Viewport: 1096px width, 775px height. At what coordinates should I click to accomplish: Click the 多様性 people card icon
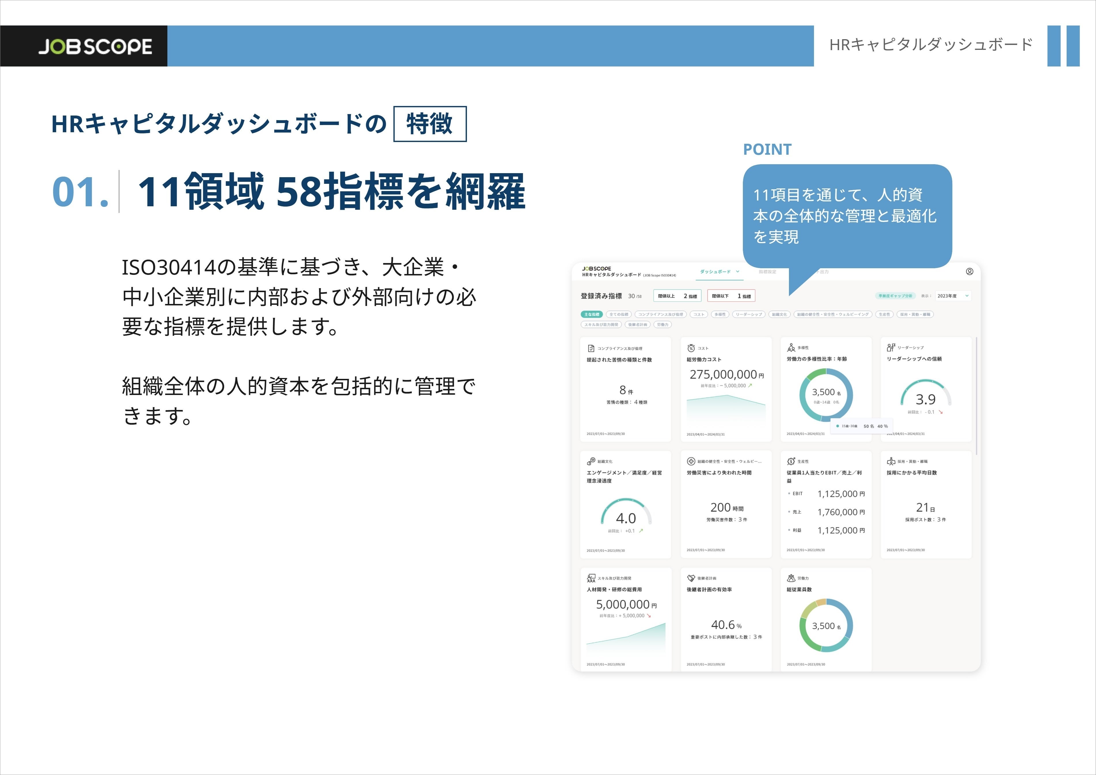point(791,348)
